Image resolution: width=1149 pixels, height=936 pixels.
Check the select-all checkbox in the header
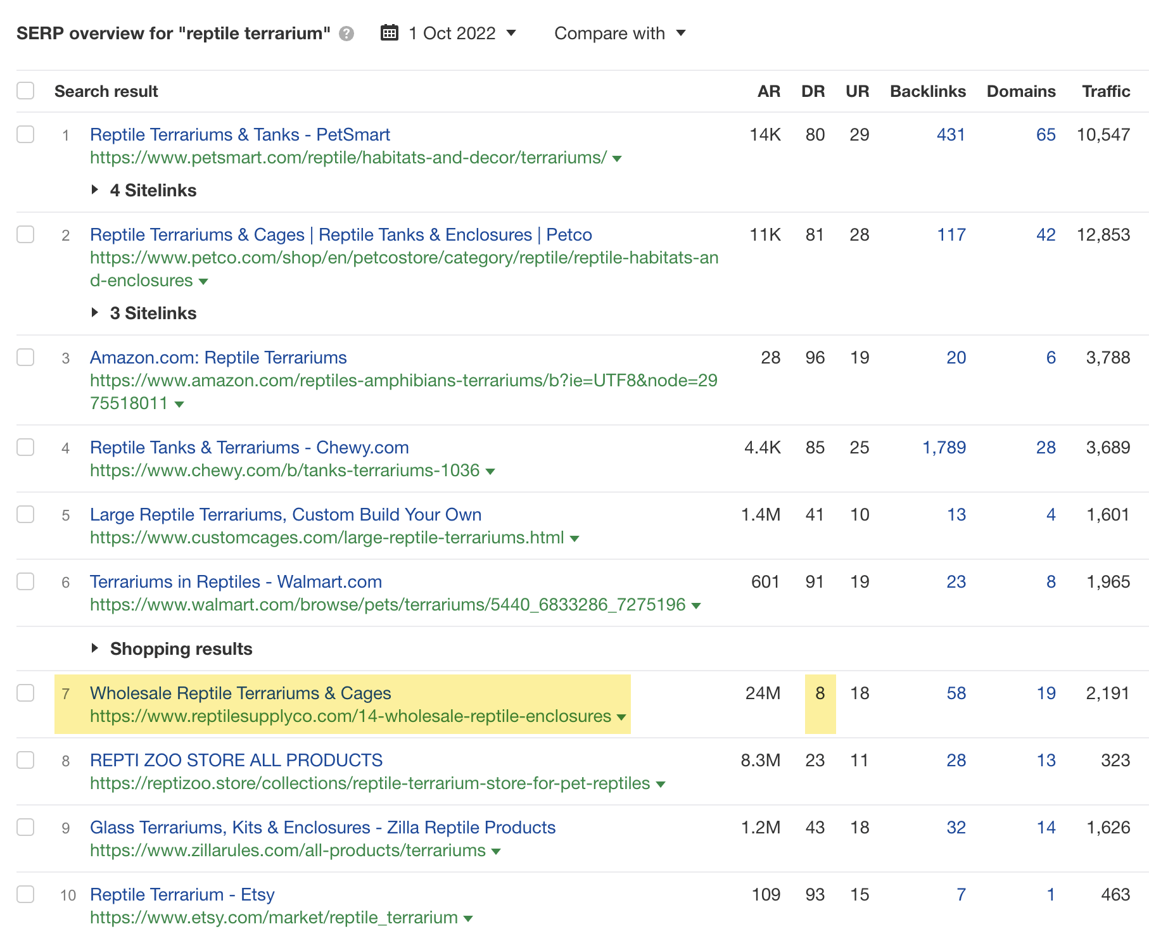pyautogui.click(x=25, y=91)
